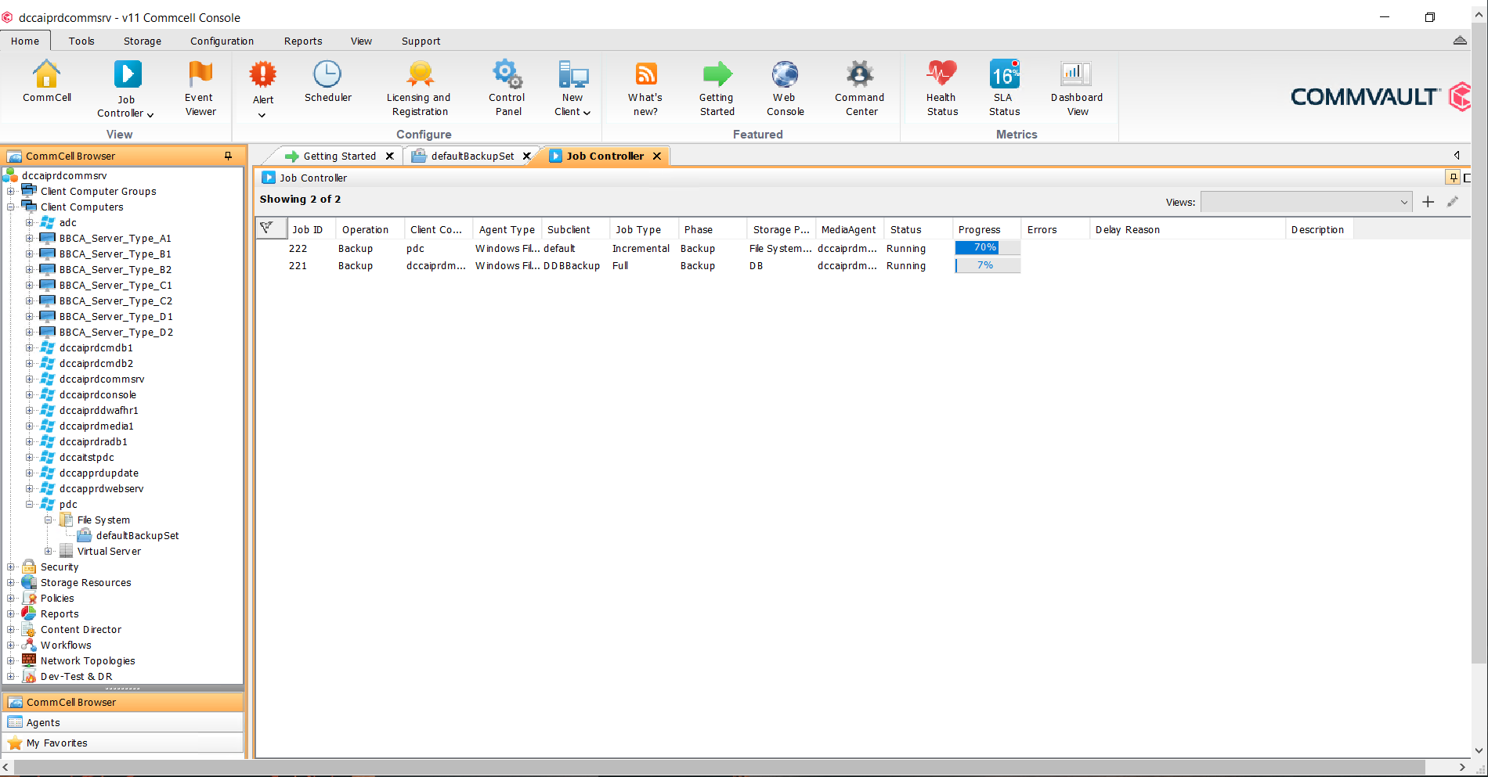Open the Storage ribbon tab

[142, 41]
